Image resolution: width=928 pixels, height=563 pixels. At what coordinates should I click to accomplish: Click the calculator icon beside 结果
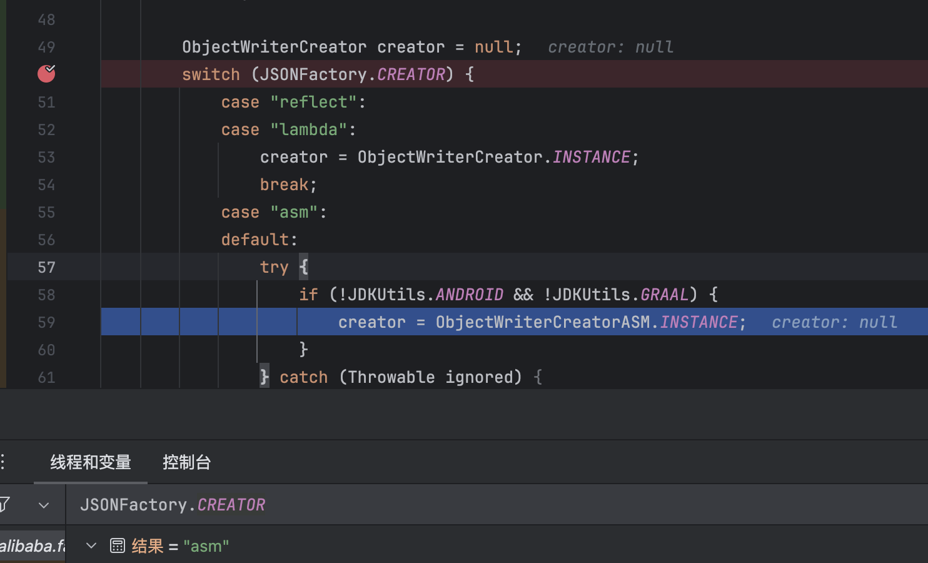[118, 545]
